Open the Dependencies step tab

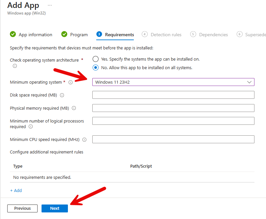coord(213,35)
